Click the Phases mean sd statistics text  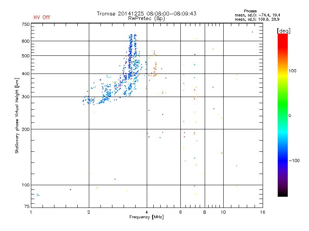tap(257, 15)
